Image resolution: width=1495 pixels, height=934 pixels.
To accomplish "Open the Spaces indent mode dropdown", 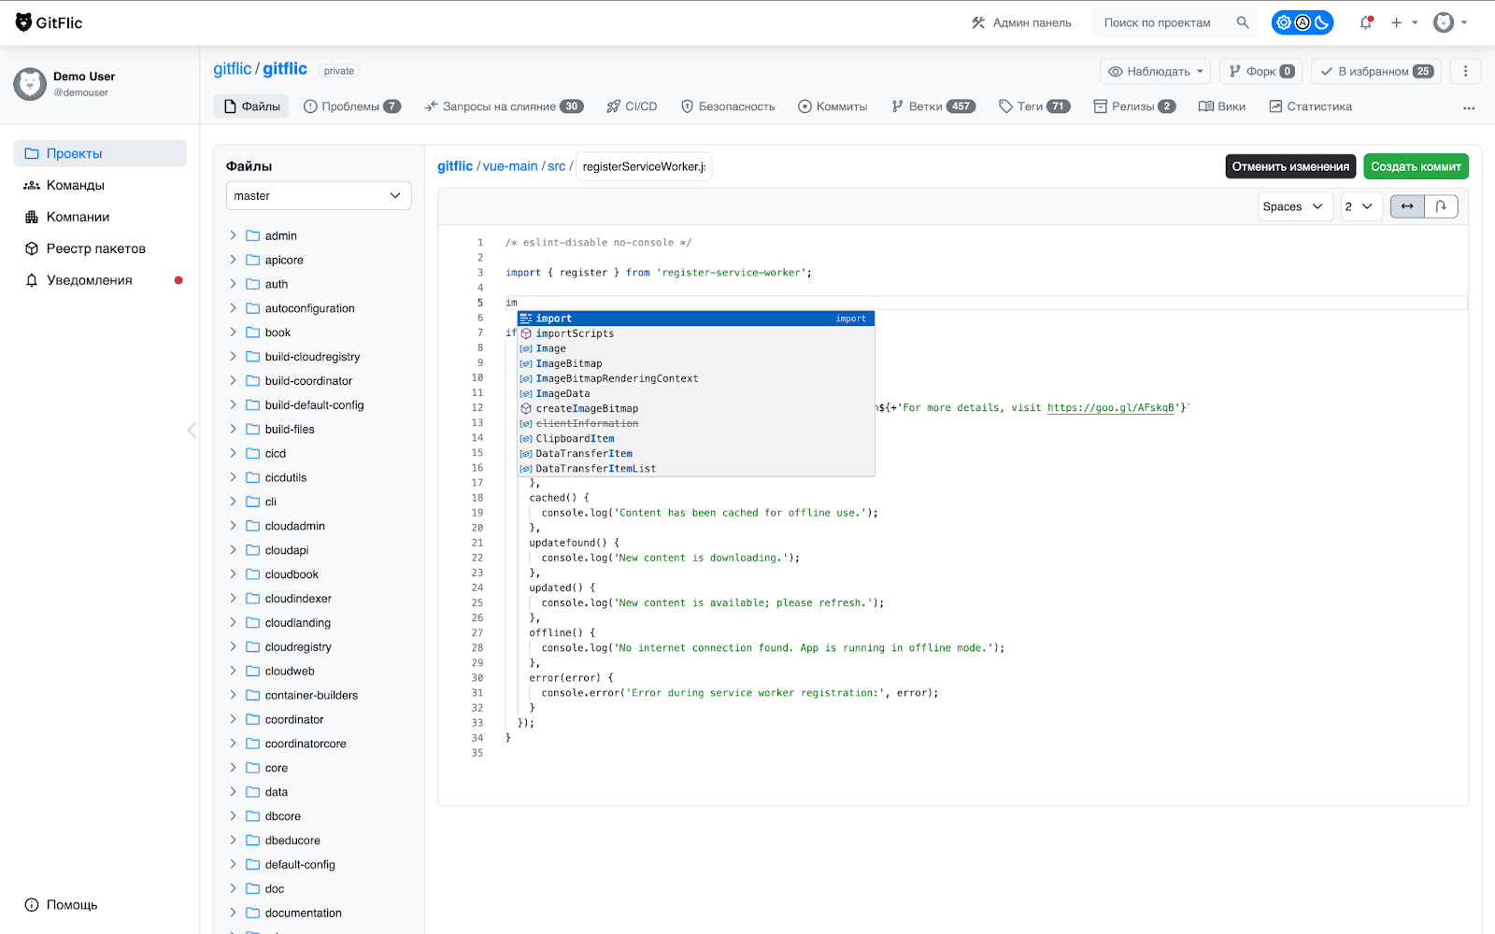I will tap(1293, 206).
